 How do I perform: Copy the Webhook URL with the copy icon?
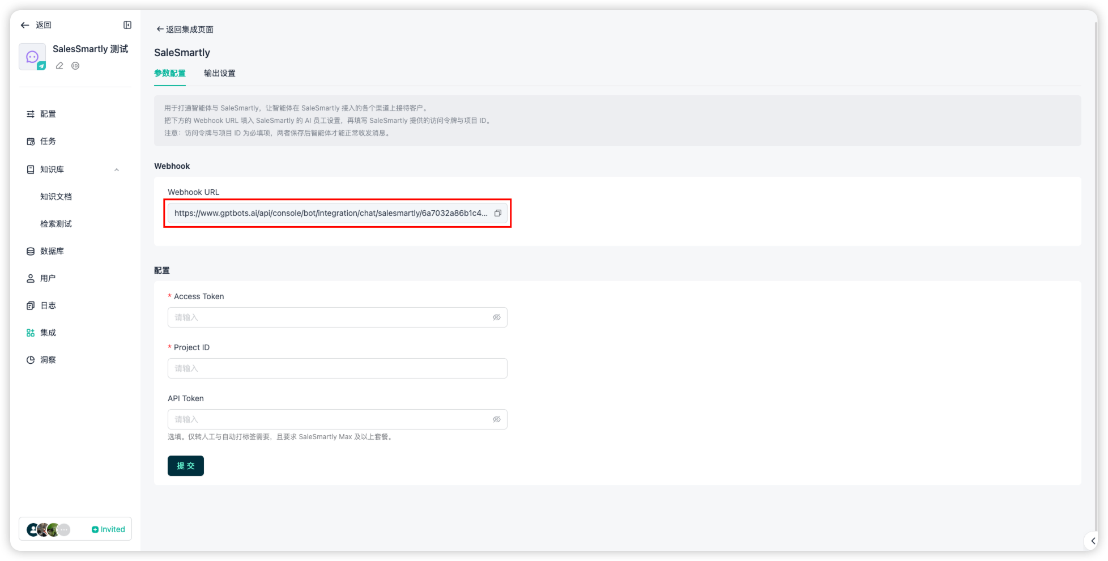[x=498, y=213]
